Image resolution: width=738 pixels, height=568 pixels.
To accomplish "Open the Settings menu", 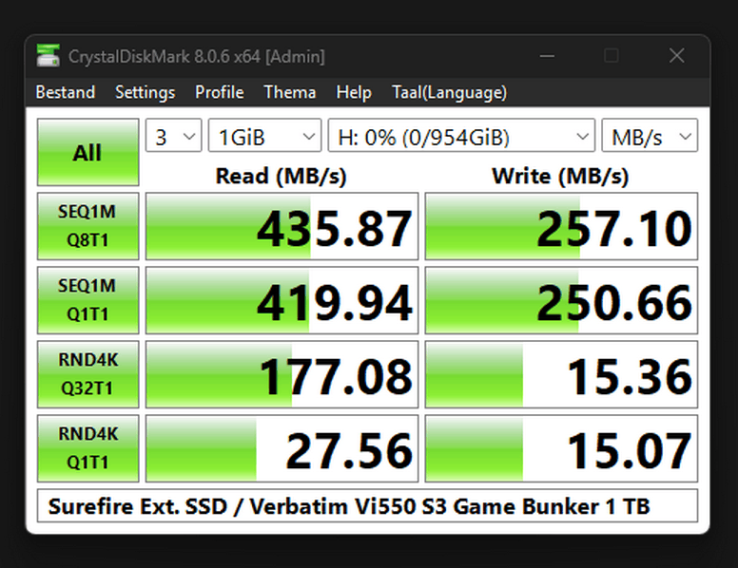I will tap(145, 92).
